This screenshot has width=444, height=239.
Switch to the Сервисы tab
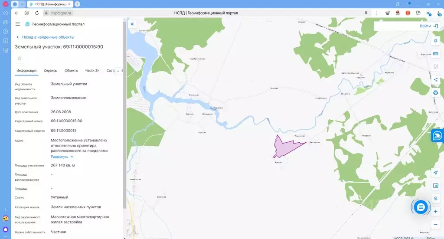[x=50, y=71]
